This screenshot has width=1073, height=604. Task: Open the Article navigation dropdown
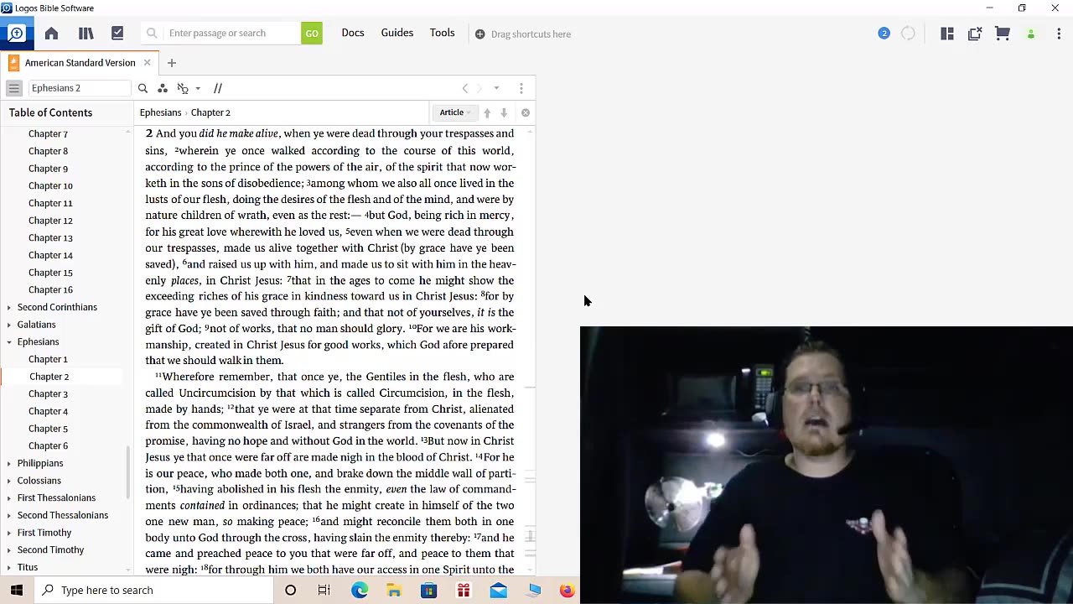click(455, 112)
